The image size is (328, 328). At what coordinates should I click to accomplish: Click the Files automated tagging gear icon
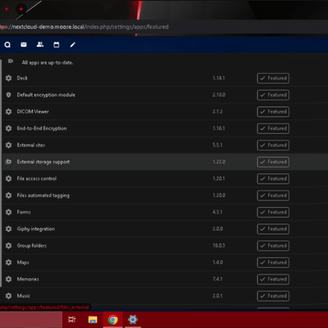pos(8,195)
